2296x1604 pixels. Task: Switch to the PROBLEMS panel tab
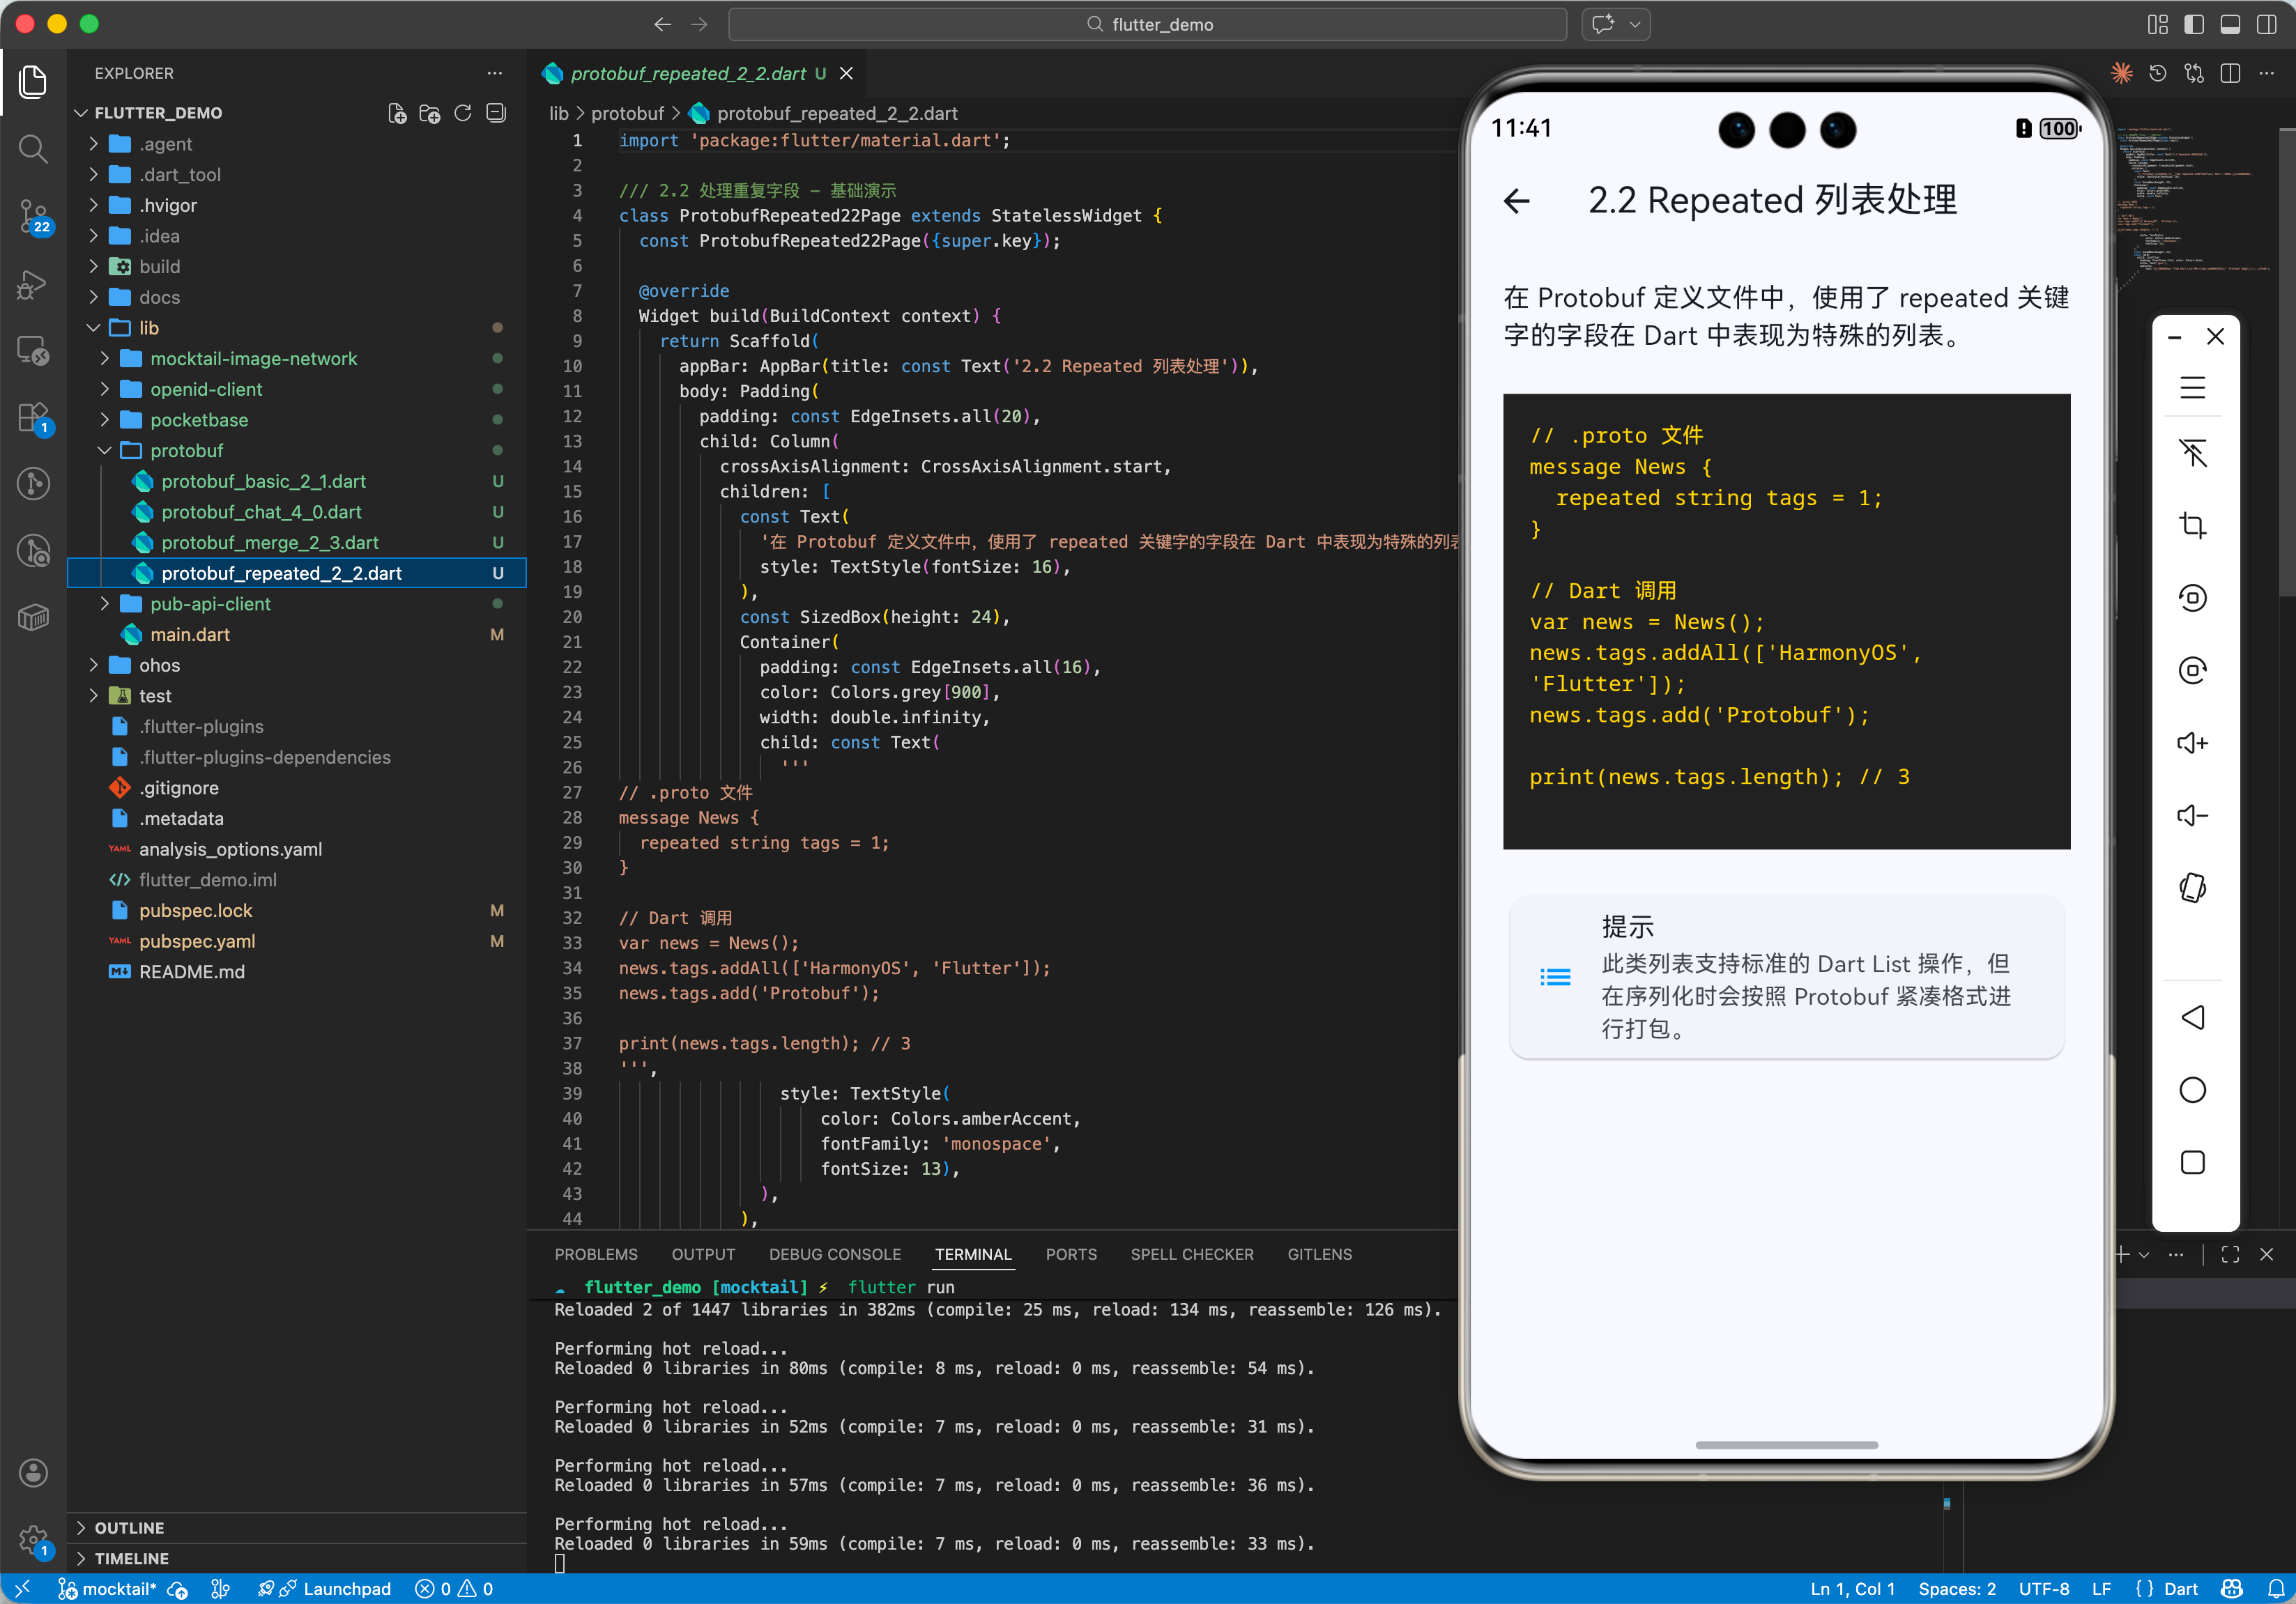[595, 1254]
